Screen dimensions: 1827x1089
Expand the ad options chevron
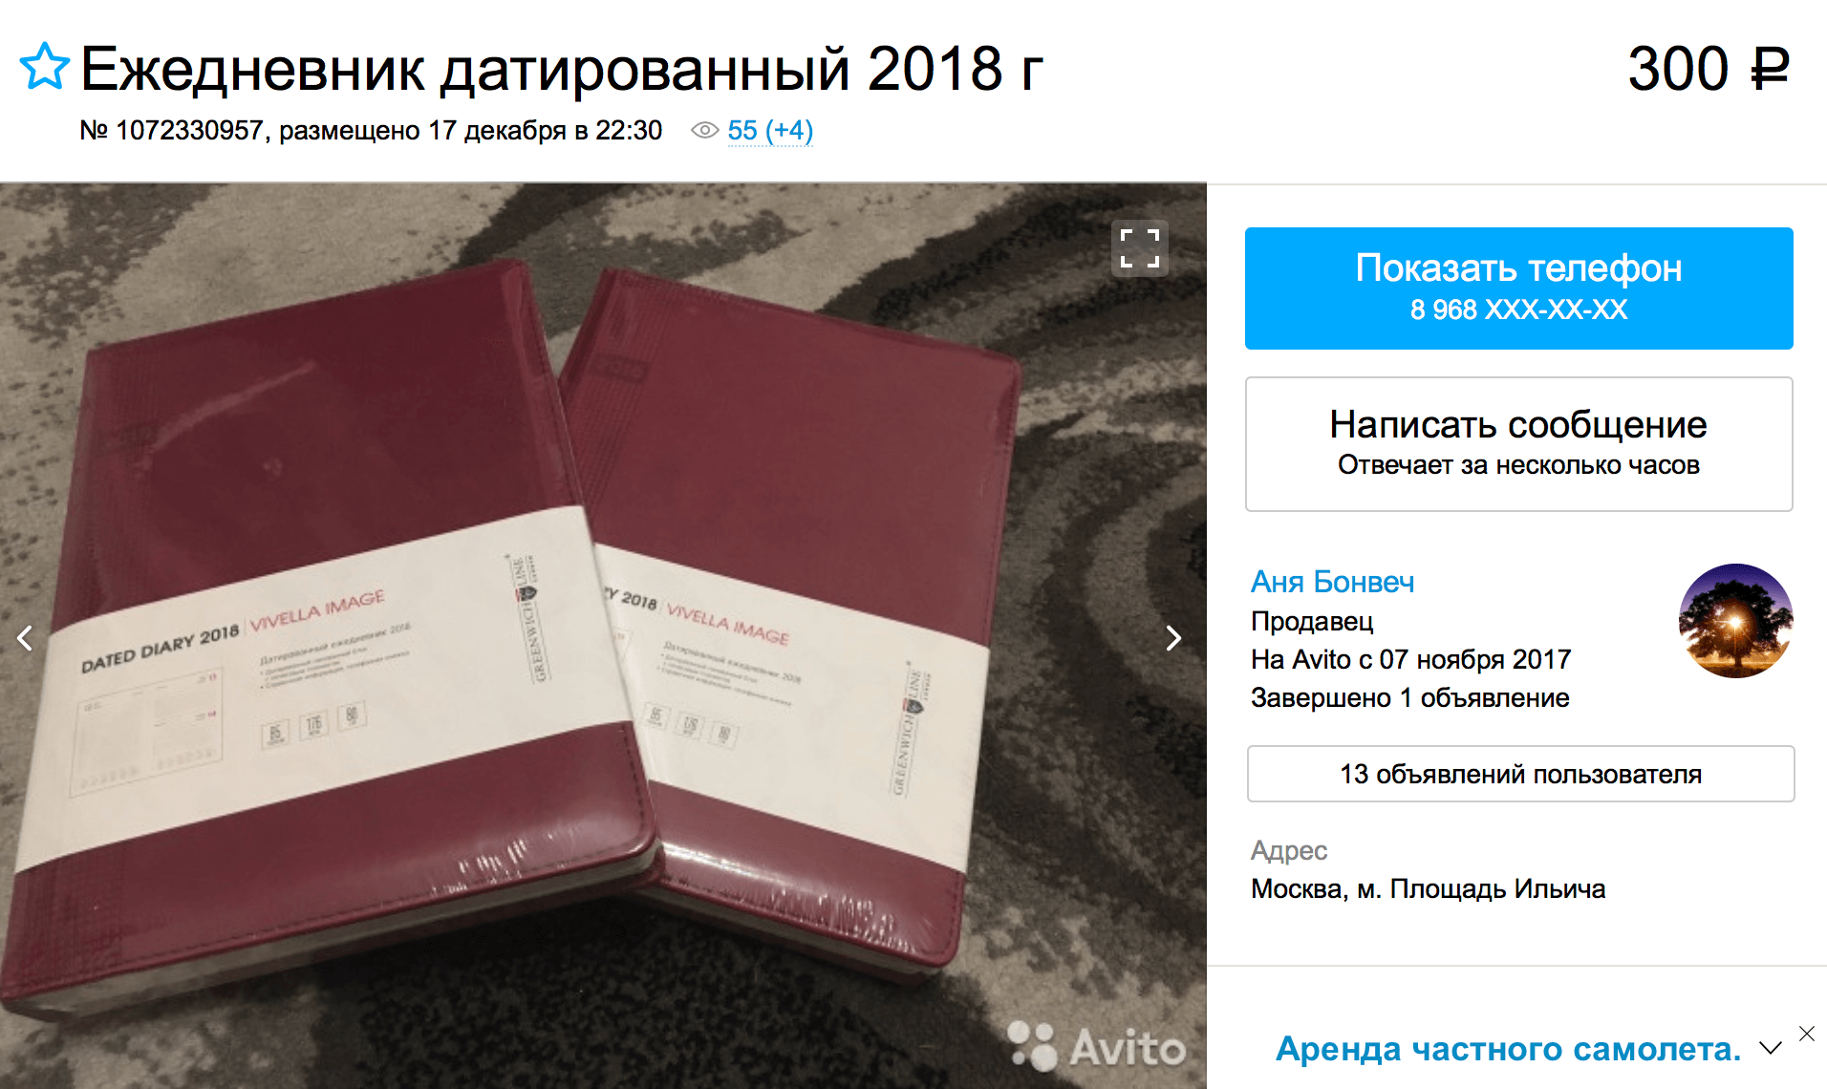pyautogui.click(x=1771, y=1048)
